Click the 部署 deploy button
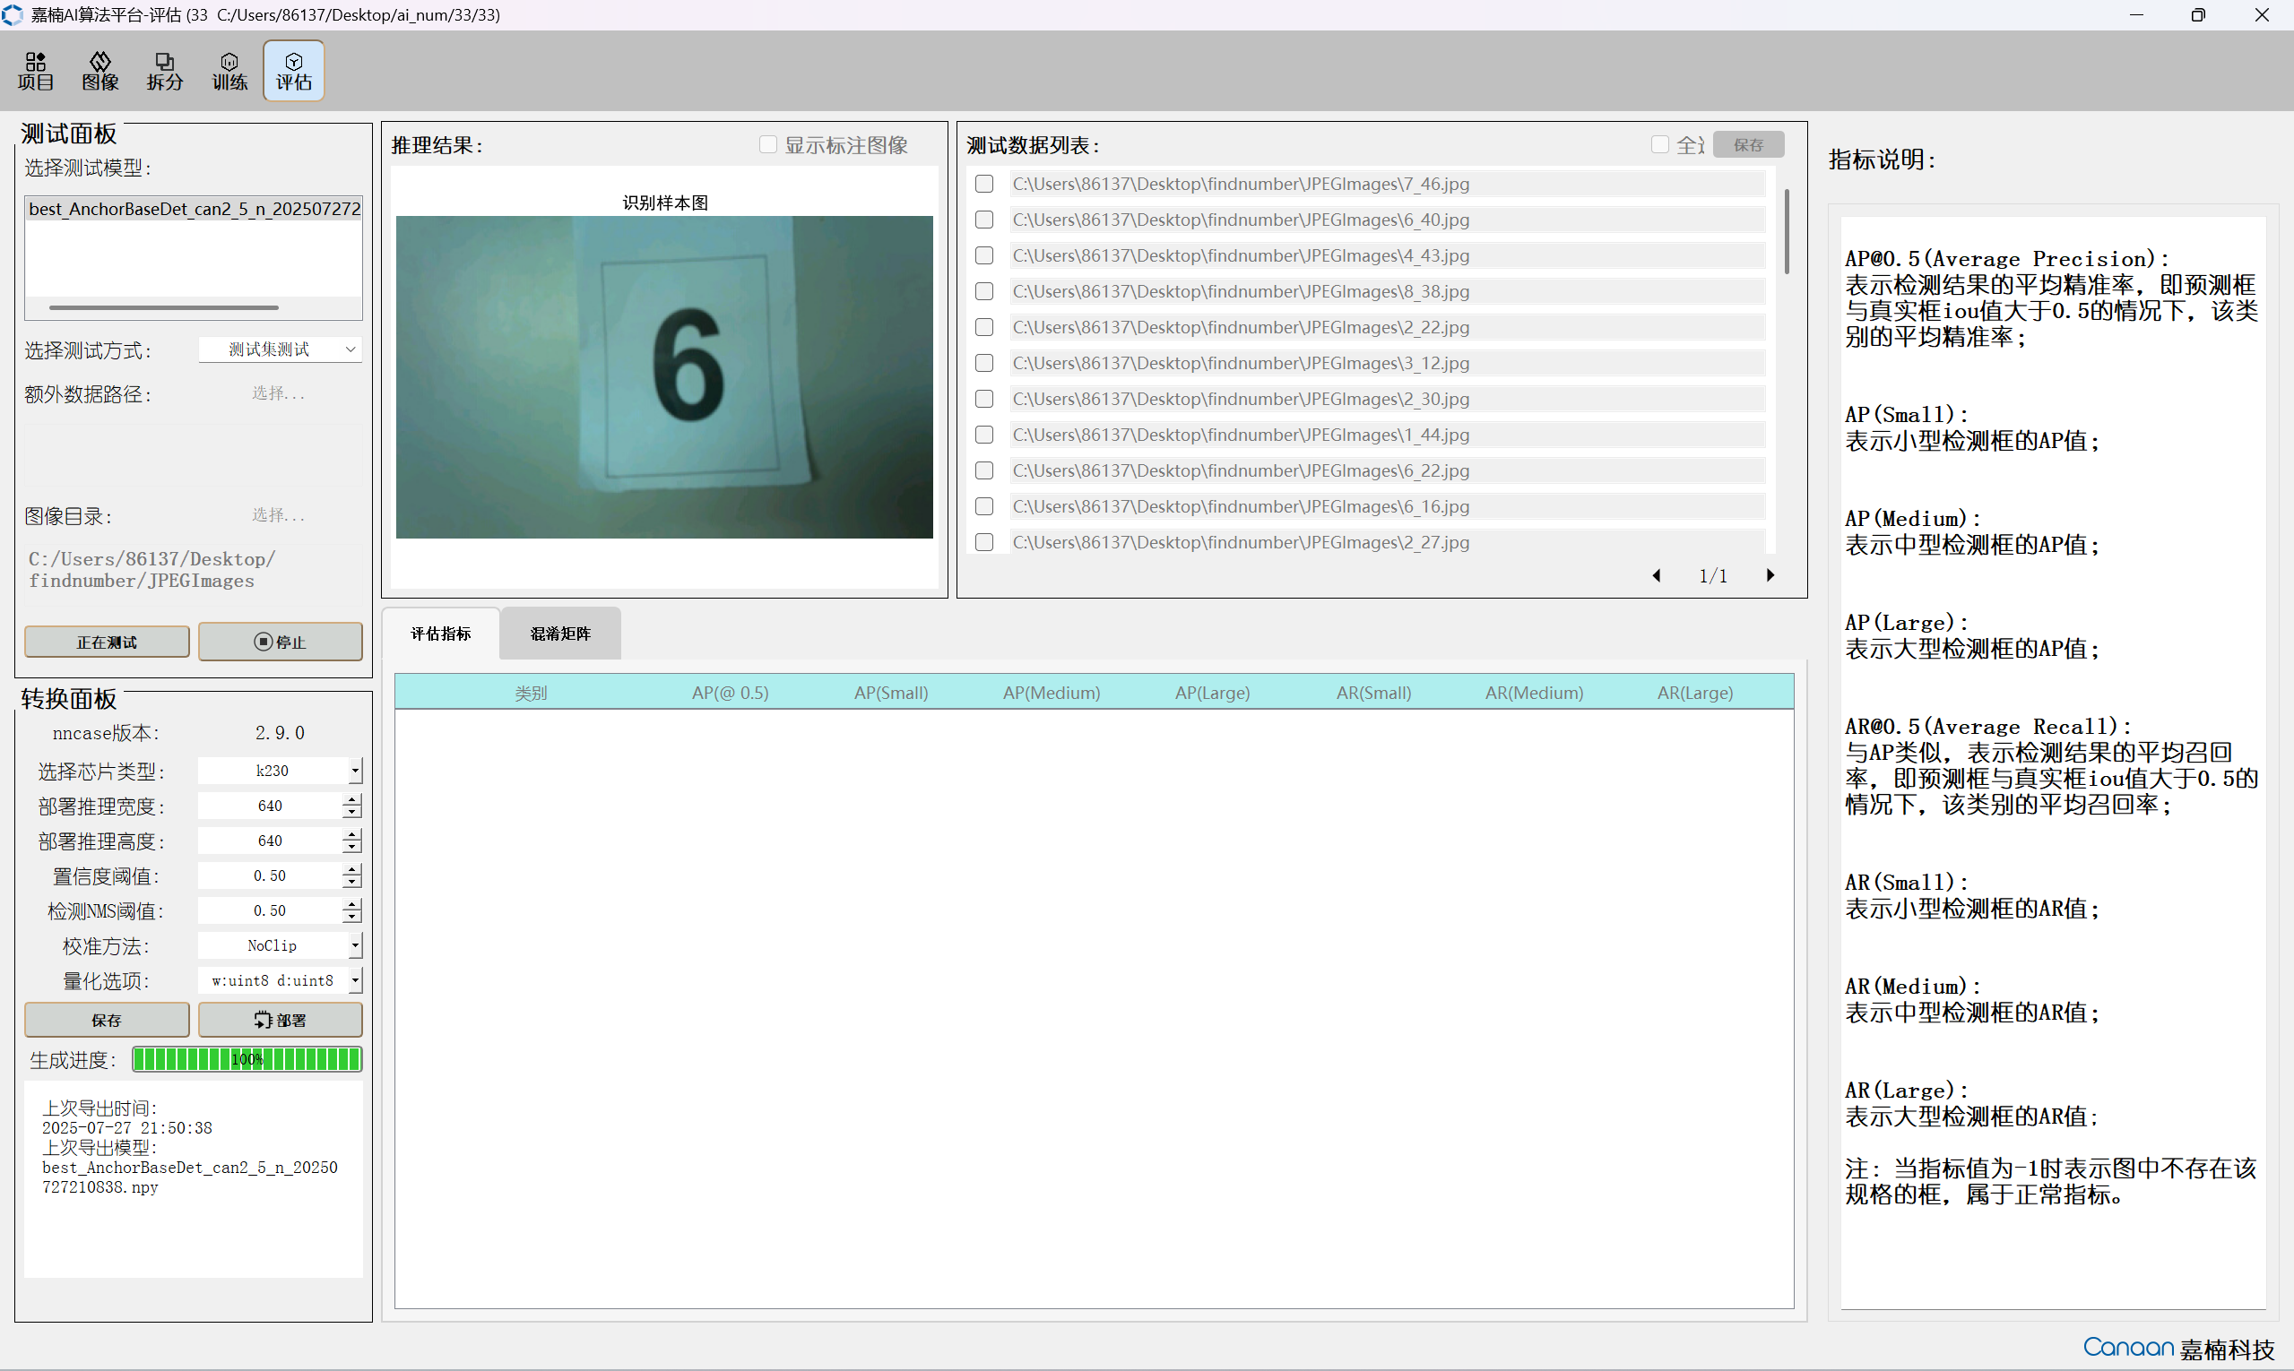 (x=280, y=1020)
